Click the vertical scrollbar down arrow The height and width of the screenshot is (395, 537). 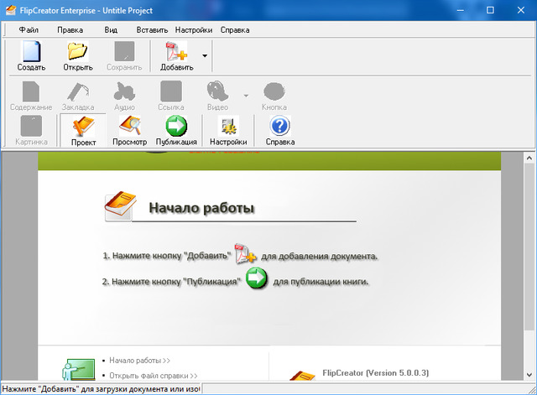click(x=529, y=375)
